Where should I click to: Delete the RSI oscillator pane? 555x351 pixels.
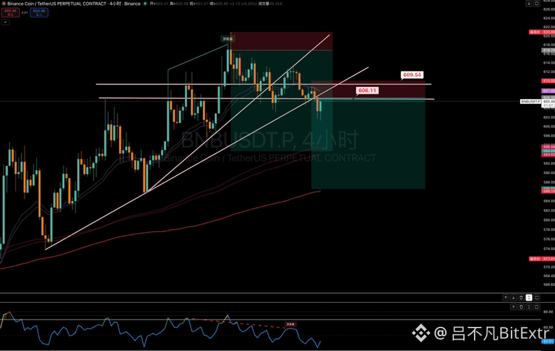point(522,307)
